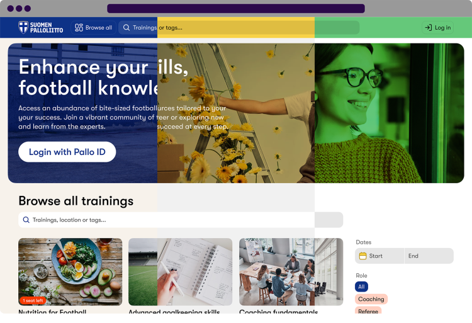The height and width of the screenshot is (323, 472).
Task: Open the Nutrition for Football card image
Action: (x=70, y=272)
